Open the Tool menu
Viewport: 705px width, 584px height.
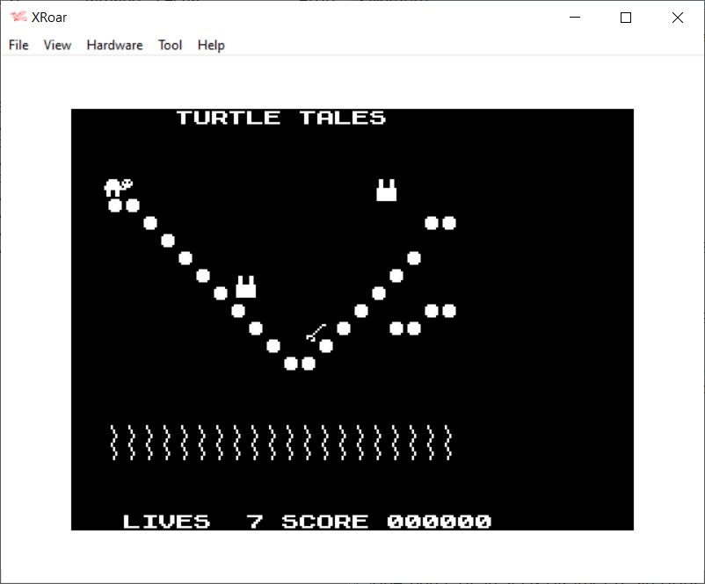click(x=170, y=45)
